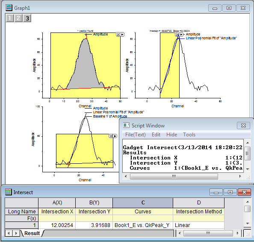This screenshot has height=242, width=254.
Task: Close the linear fit gadget via X icon
Action: (177, 35)
